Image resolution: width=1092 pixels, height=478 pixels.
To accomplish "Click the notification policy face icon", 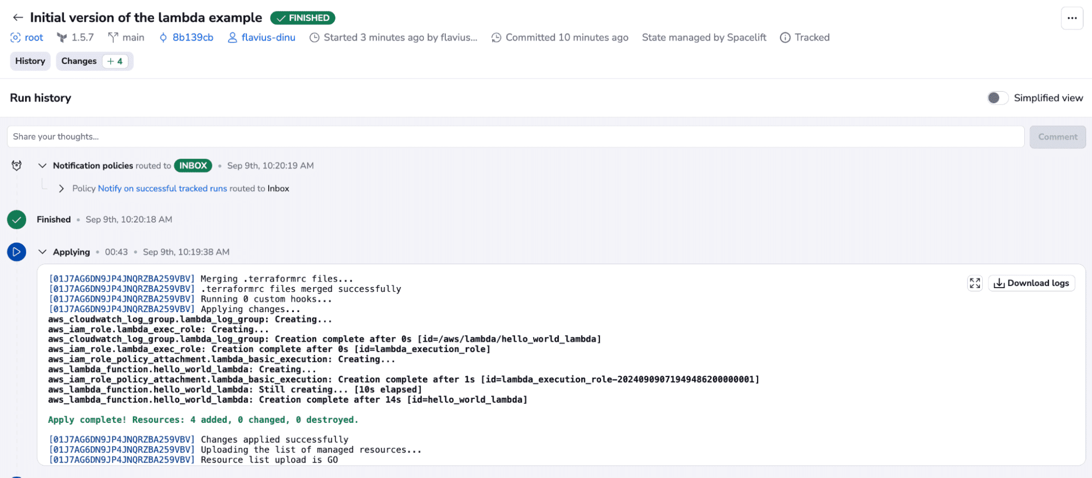I will point(17,165).
